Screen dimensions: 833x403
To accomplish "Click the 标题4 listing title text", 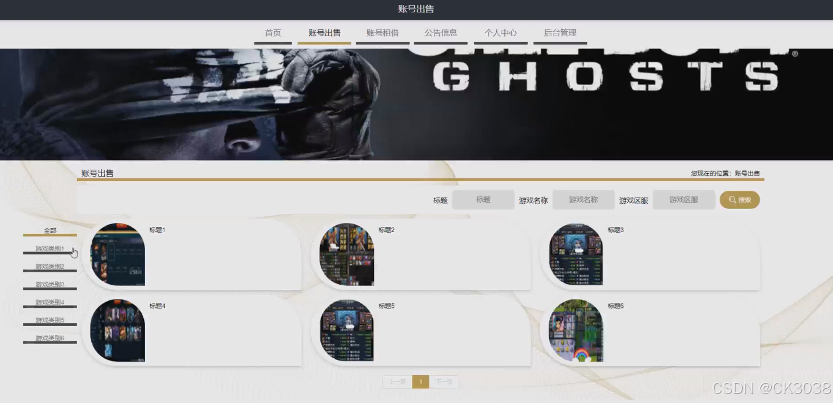I will [x=157, y=306].
